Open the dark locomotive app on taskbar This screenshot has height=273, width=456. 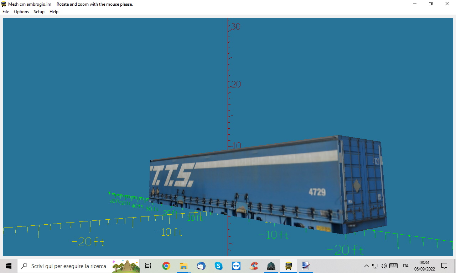pyautogui.click(x=271, y=266)
